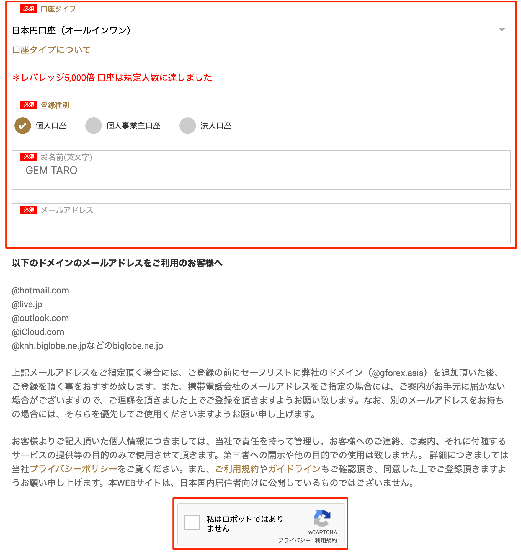Click the 必須 badge in the name field

[x=29, y=157]
